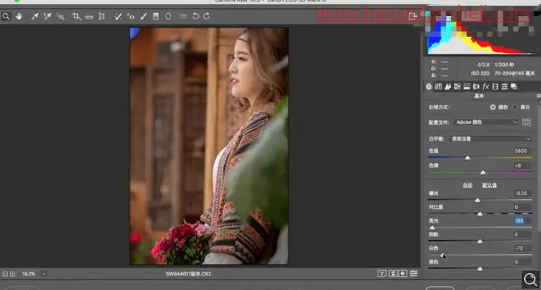The width and height of the screenshot is (541, 290).
Task: Open the 配置文件 Adobe 颜色 profile dropdown
Action: (487, 122)
